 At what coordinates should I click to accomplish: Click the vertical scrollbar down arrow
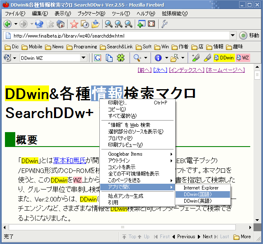[257, 220]
